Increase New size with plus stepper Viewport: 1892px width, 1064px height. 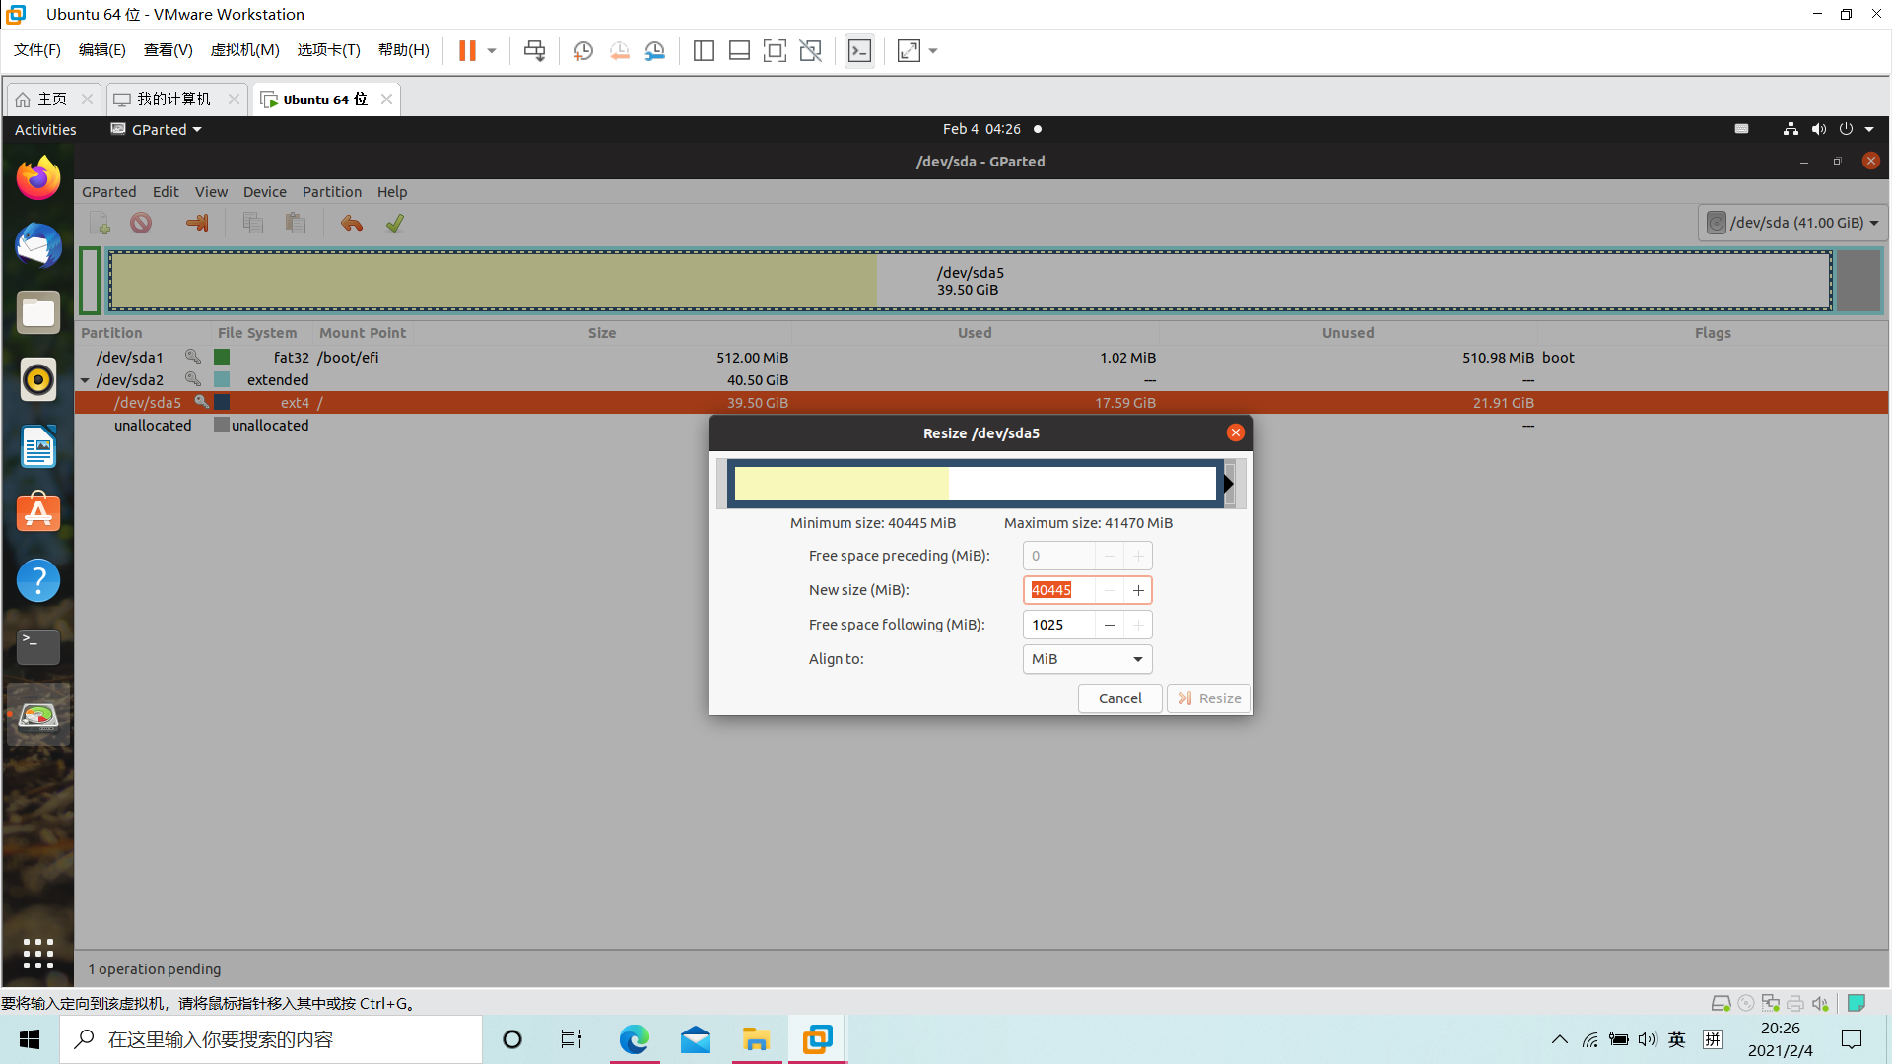tap(1138, 590)
